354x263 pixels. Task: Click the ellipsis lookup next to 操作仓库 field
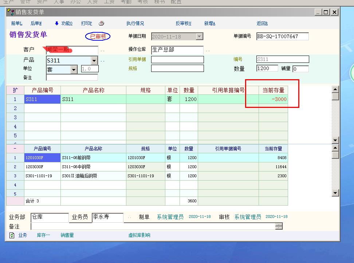coord(208,50)
